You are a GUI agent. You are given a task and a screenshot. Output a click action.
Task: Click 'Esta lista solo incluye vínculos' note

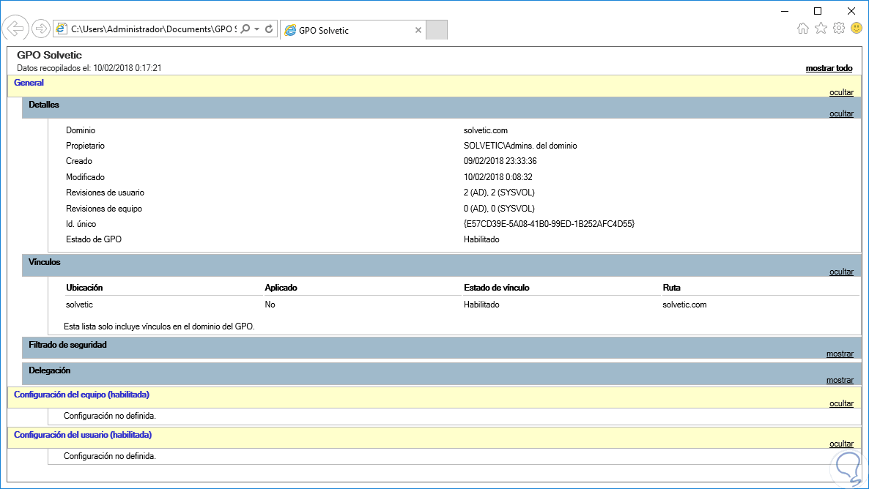(x=159, y=326)
